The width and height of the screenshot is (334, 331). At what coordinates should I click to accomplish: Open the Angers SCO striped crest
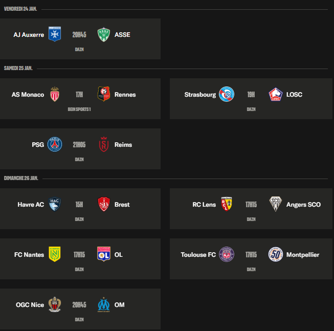pyautogui.click(x=276, y=204)
